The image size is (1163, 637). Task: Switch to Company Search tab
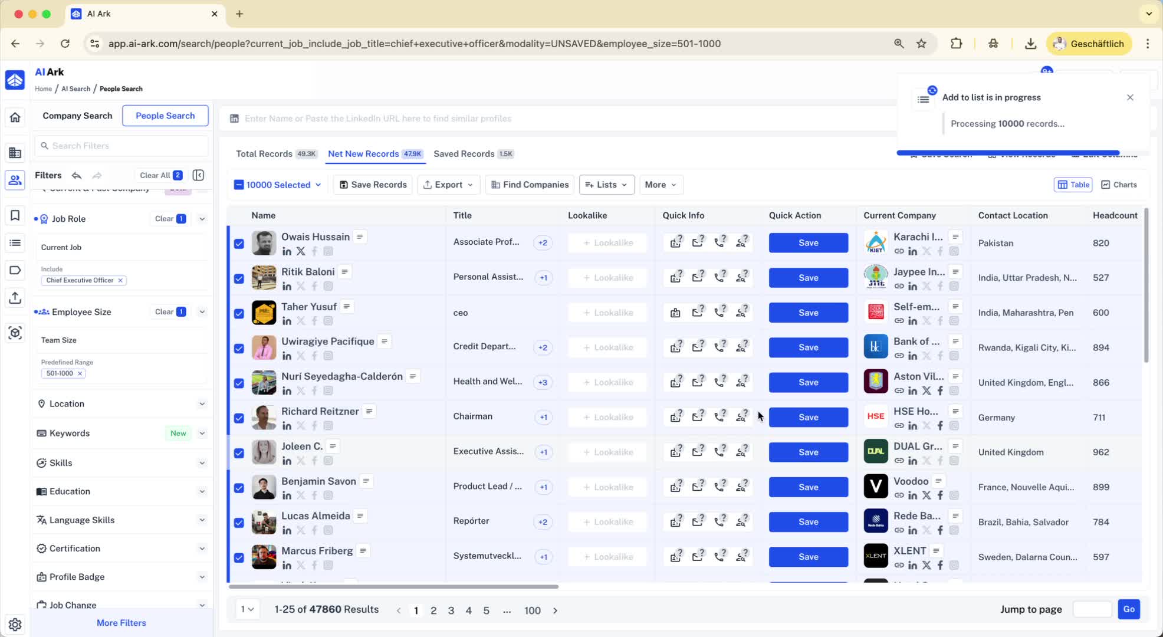pos(77,116)
